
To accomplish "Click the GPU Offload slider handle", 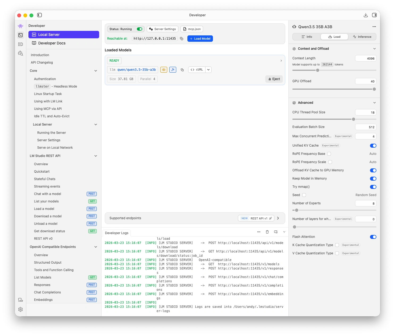I will point(374,89).
